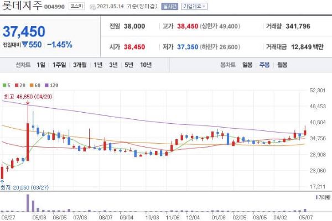The height and width of the screenshot is (221, 332).
Task: Click the 하한가 26,600 text
Action: click(x=220, y=47)
